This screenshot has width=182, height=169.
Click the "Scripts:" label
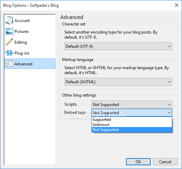click(x=71, y=104)
